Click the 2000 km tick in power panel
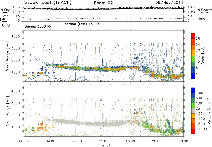Viewport: 212px width, 147px height. [x=15, y=60]
